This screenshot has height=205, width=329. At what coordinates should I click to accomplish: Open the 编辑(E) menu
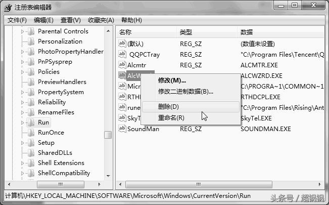[43, 20]
